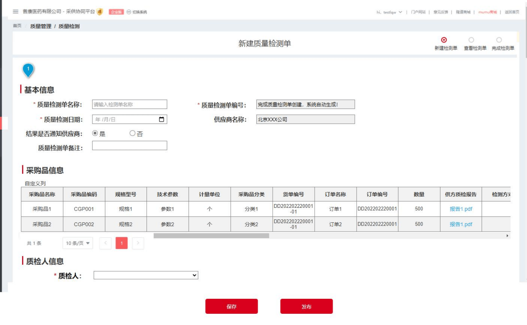The image size is (527, 325).
Task: Open the hamburger menu icon
Action: (x=16, y=12)
